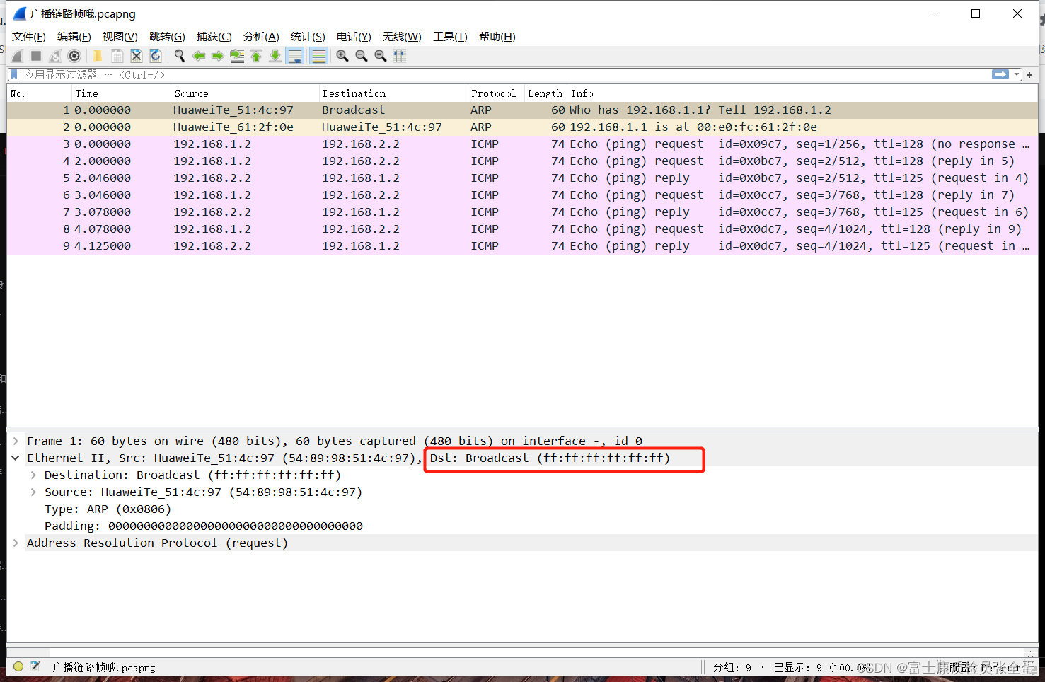The height and width of the screenshot is (682, 1045).
Task: Toggle packet list colorization
Action: [319, 56]
